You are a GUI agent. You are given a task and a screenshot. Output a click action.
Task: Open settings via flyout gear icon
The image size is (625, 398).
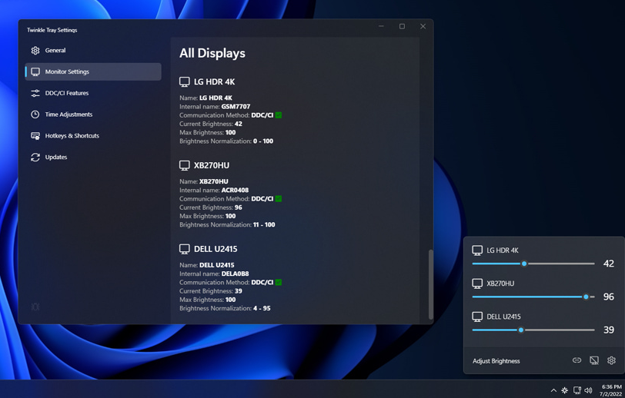611,360
